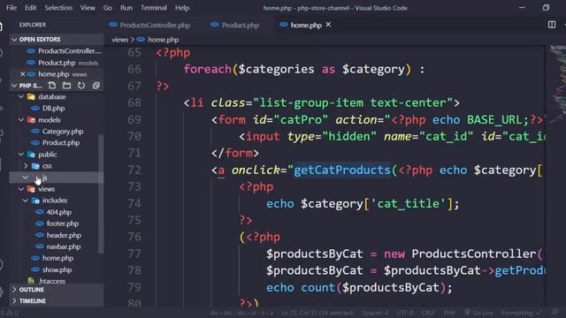Click the errors and warnings status indicator
The image size is (566, 318).
point(10,313)
